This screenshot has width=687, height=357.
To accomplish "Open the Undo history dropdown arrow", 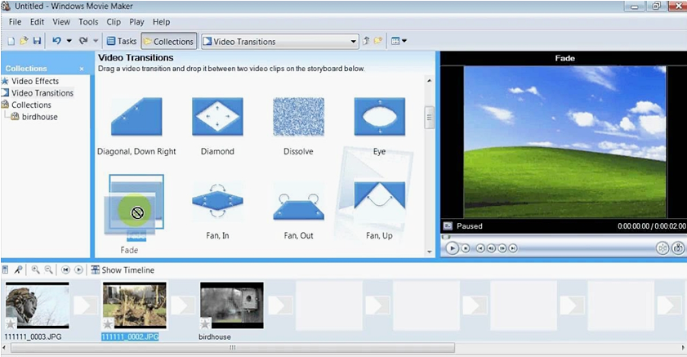I will click(x=69, y=41).
